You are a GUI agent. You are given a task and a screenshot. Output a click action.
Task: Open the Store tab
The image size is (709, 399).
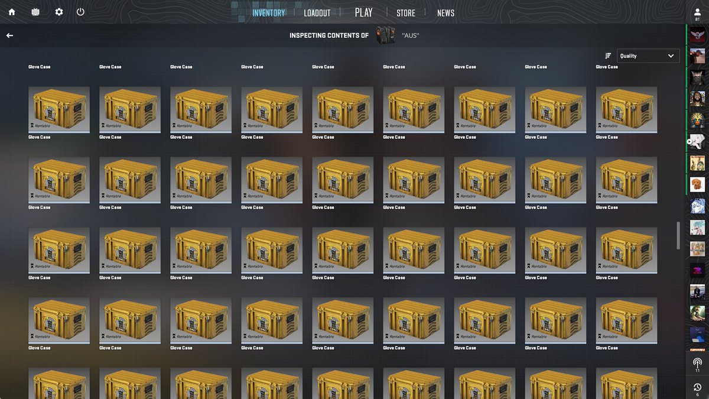tap(405, 13)
